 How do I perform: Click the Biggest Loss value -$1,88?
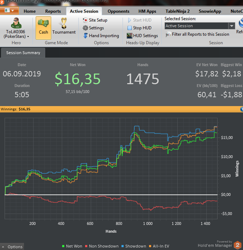(x=231, y=95)
